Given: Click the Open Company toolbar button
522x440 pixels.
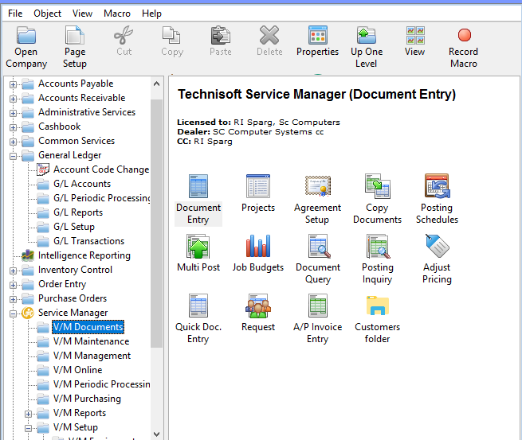Looking at the screenshot, I should 26,46.
